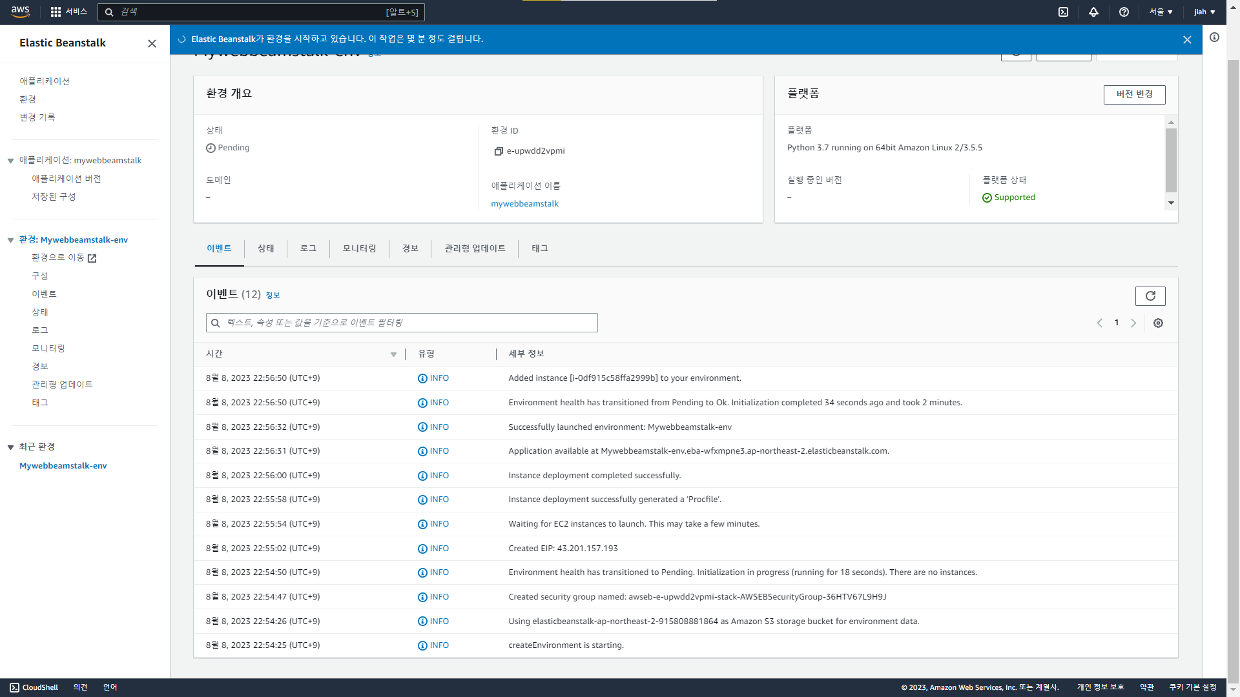Click INFO icon for Created security group event

pos(422,597)
